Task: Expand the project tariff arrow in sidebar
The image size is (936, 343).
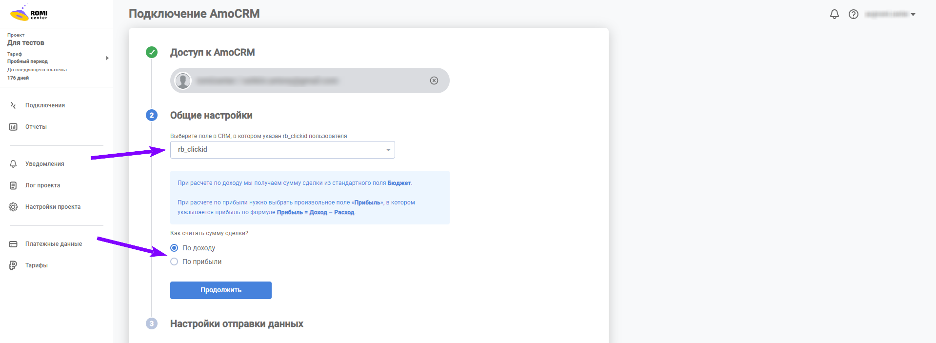Action: (x=107, y=58)
